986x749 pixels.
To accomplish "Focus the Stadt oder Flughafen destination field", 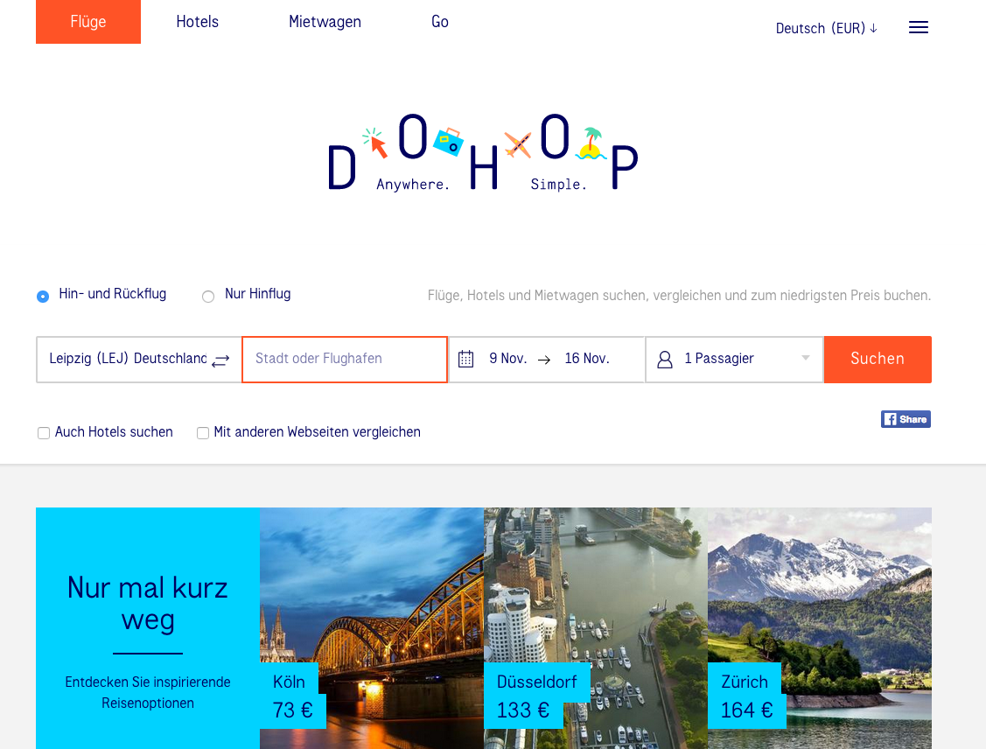I will [345, 359].
